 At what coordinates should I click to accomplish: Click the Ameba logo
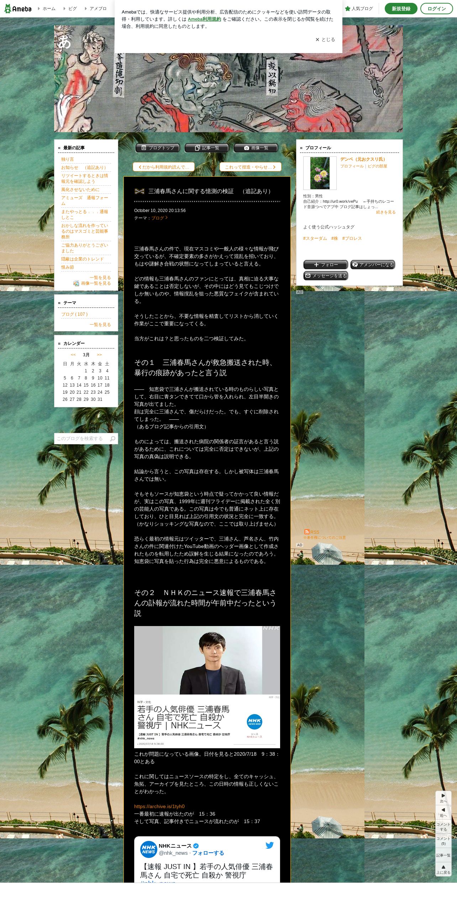(x=18, y=9)
